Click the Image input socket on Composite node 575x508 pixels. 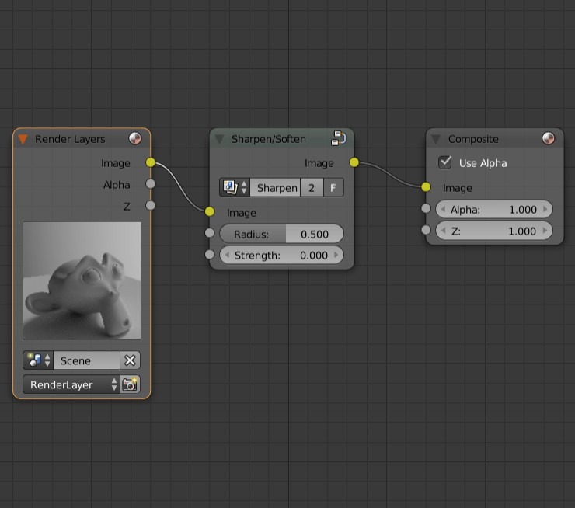click(x=426, y=187)
